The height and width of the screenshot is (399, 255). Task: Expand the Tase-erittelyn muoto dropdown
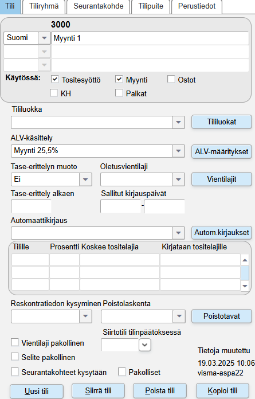click(85, 179)
